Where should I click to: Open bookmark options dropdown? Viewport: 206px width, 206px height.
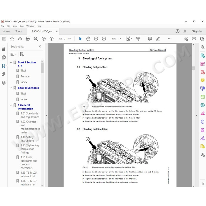pos(14,54)
